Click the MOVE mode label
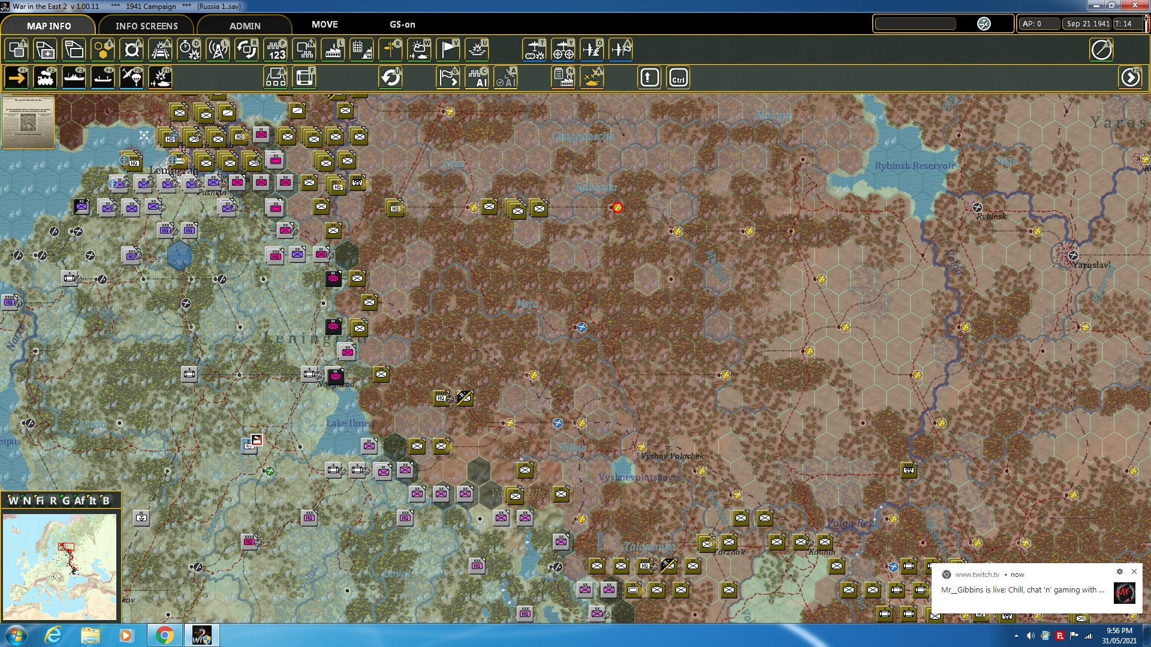1151x647 pixels. 324,25
